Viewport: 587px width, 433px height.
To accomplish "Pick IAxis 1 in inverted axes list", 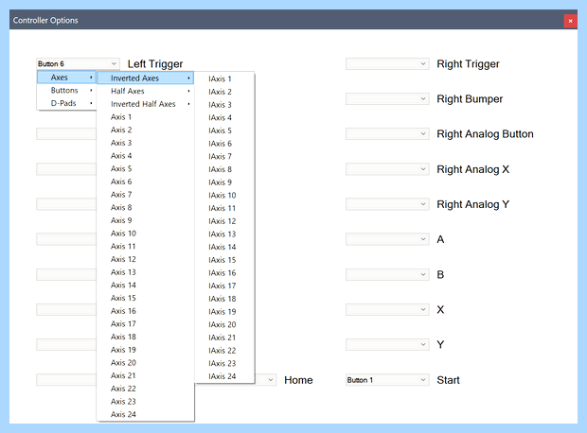I will (224, 78).
